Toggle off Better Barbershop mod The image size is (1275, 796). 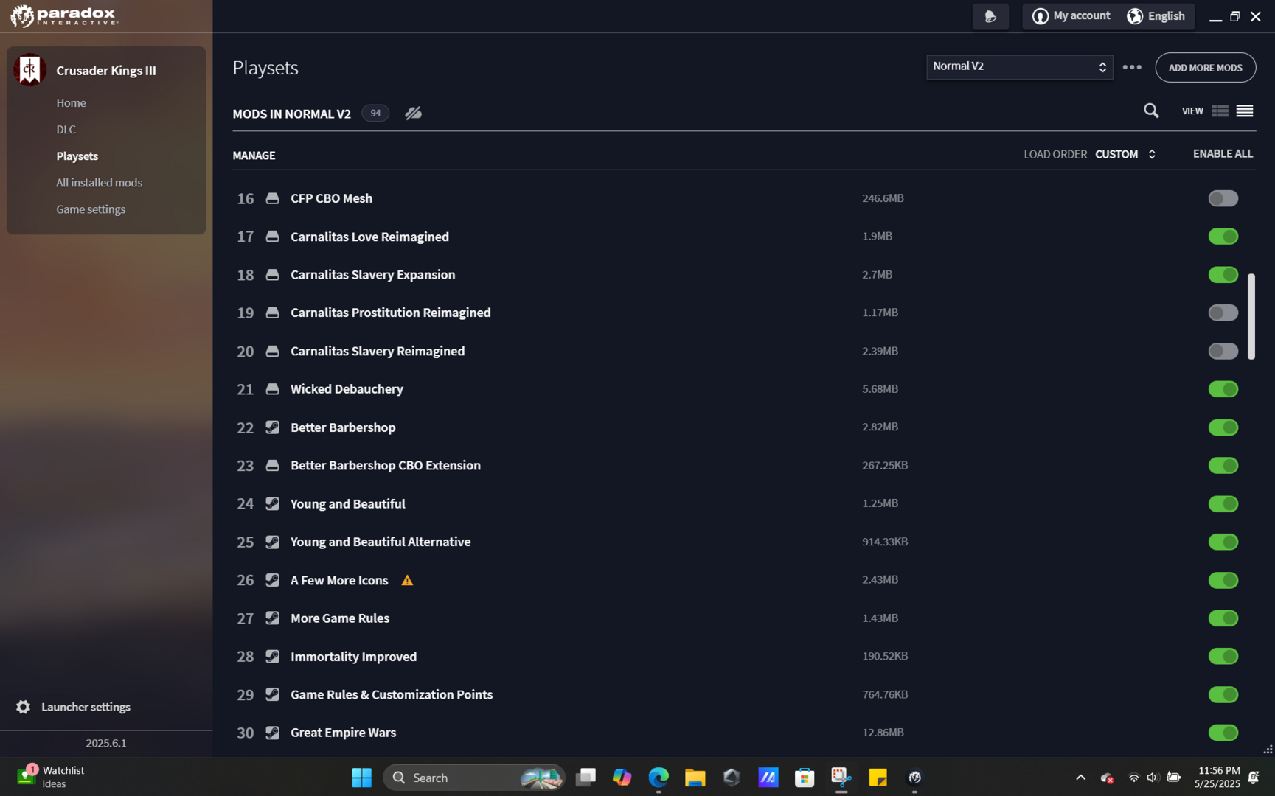coord(1223,427)
